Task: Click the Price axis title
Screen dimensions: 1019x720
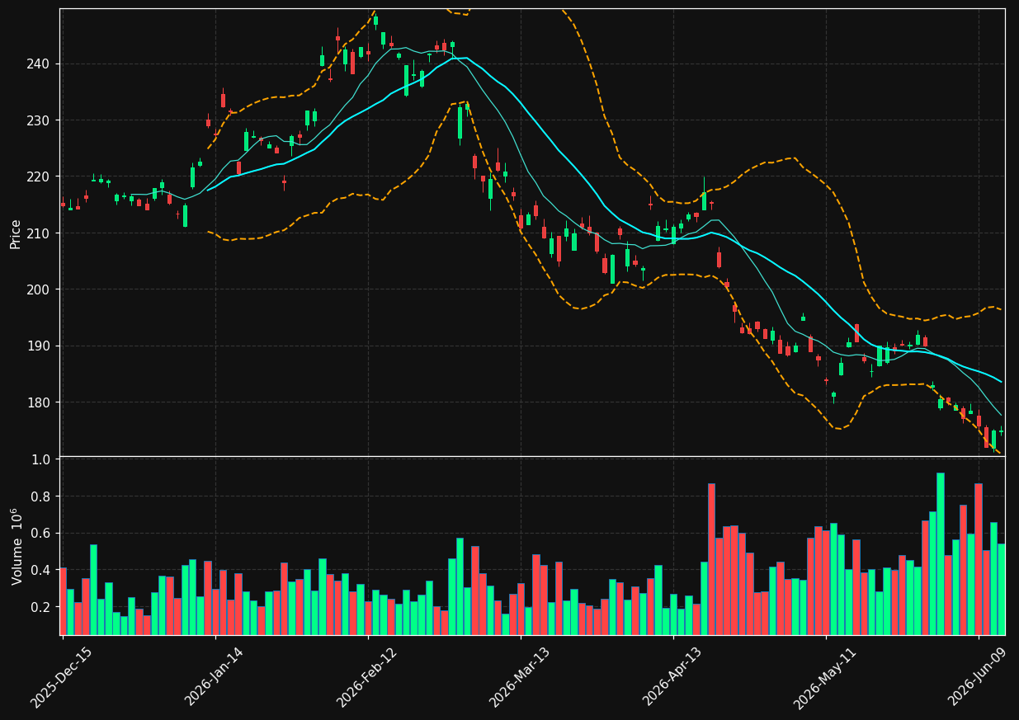Action: [16, 233]
